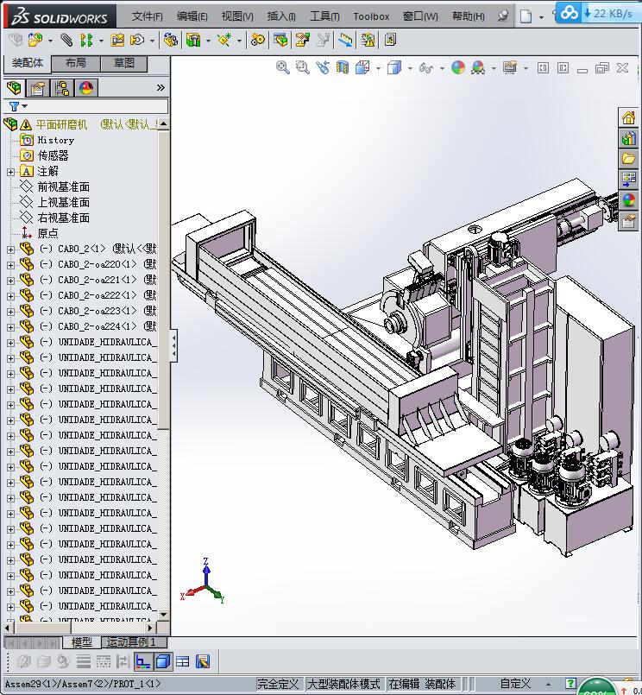Click the Move Component icon
This screenshot has width=642, height=695.
click(137, 41)
